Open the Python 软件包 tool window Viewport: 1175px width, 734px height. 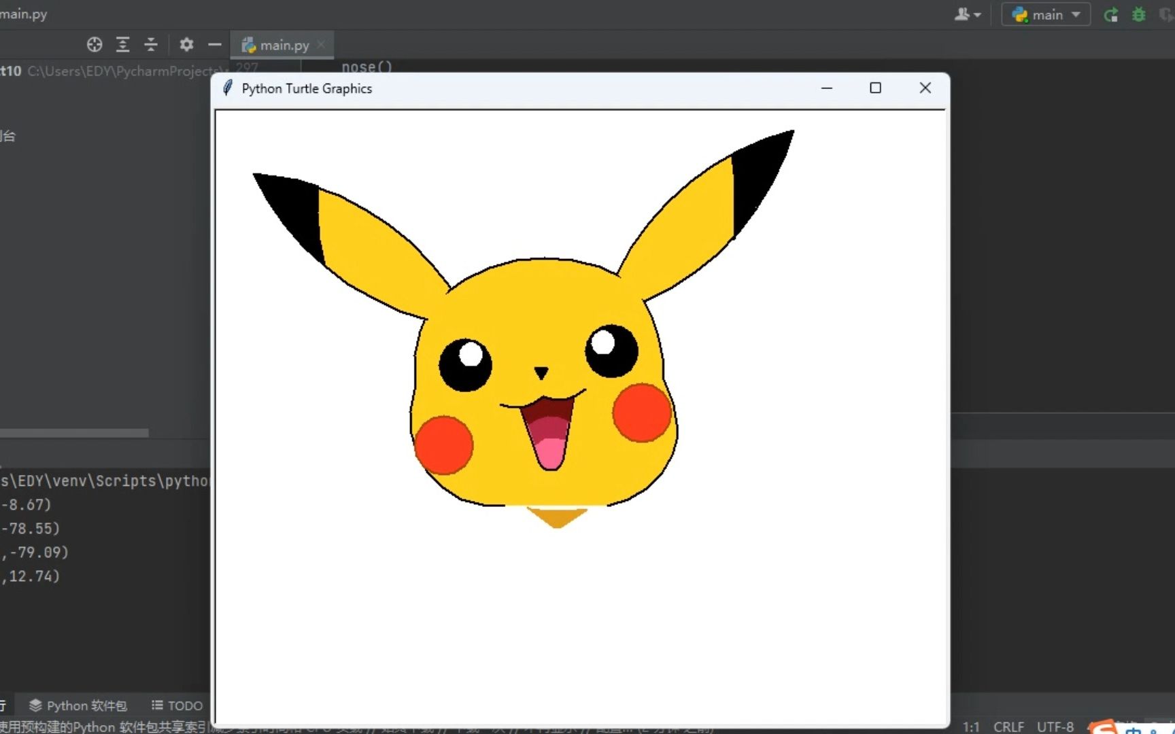[x=78, y=705]
